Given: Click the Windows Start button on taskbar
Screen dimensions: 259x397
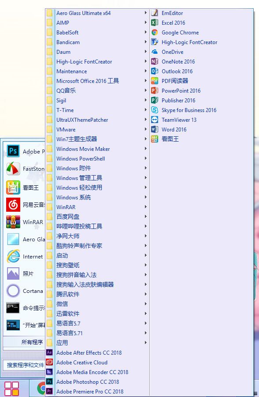Looking at the screenshot, I should 11,389.
